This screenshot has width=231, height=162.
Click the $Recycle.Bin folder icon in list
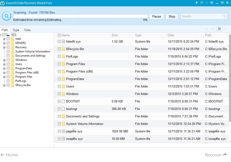pyautogui.click(x=63, y=49)
